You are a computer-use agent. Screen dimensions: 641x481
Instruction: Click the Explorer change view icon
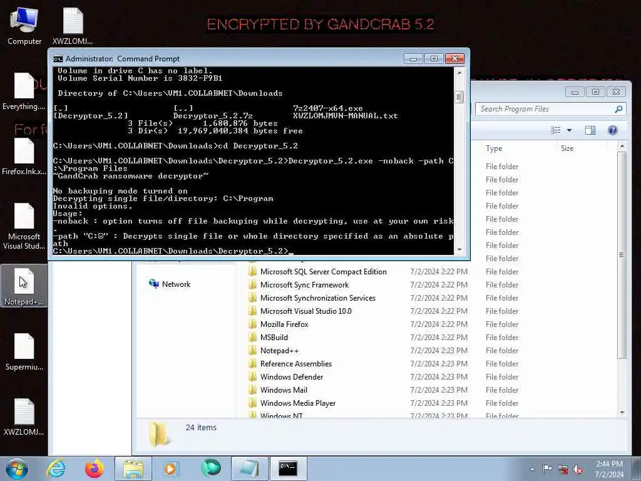point(556,130)
